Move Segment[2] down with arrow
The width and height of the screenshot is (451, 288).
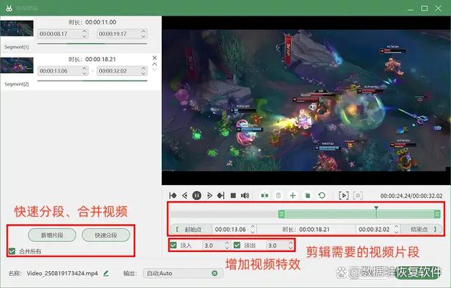[x=154, y=69]
